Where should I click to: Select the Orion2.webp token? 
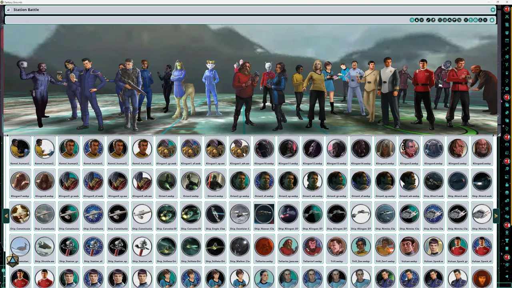[191, 184]
